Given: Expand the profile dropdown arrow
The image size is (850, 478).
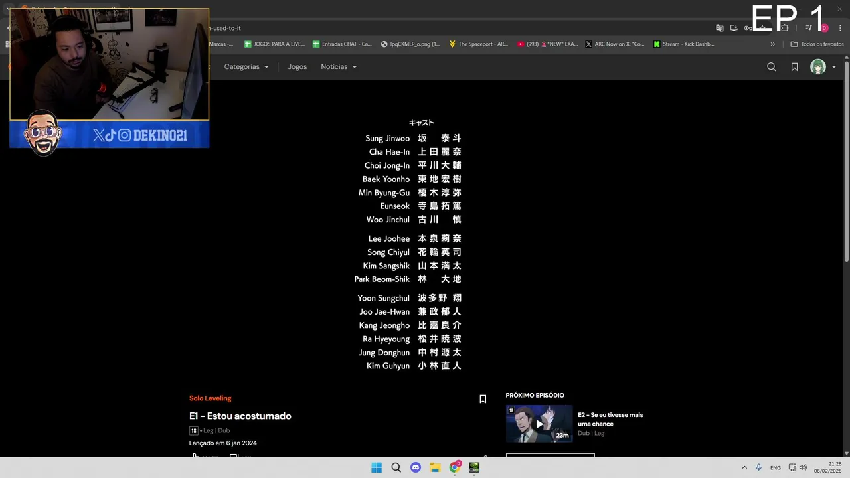Looking at the screenshot, I should click(x=834, y=67).
